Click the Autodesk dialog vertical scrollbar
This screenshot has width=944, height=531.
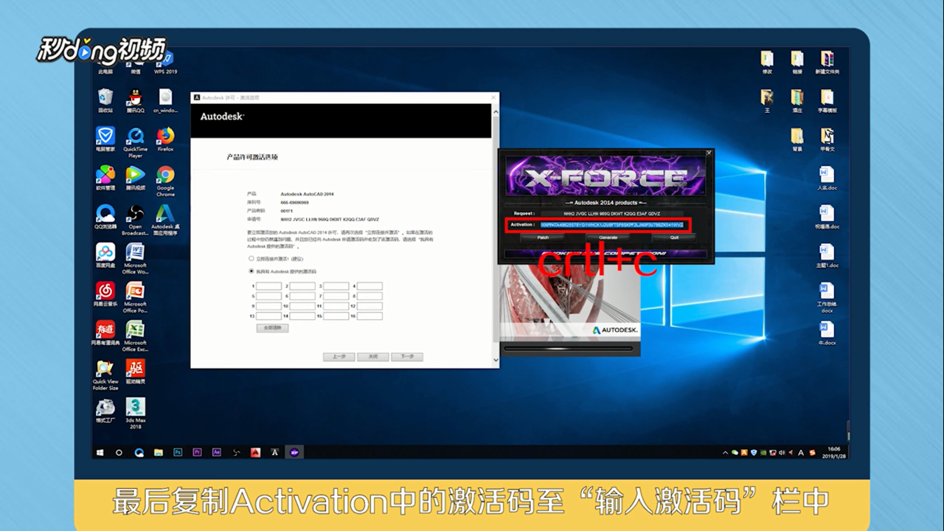[496, 230]
